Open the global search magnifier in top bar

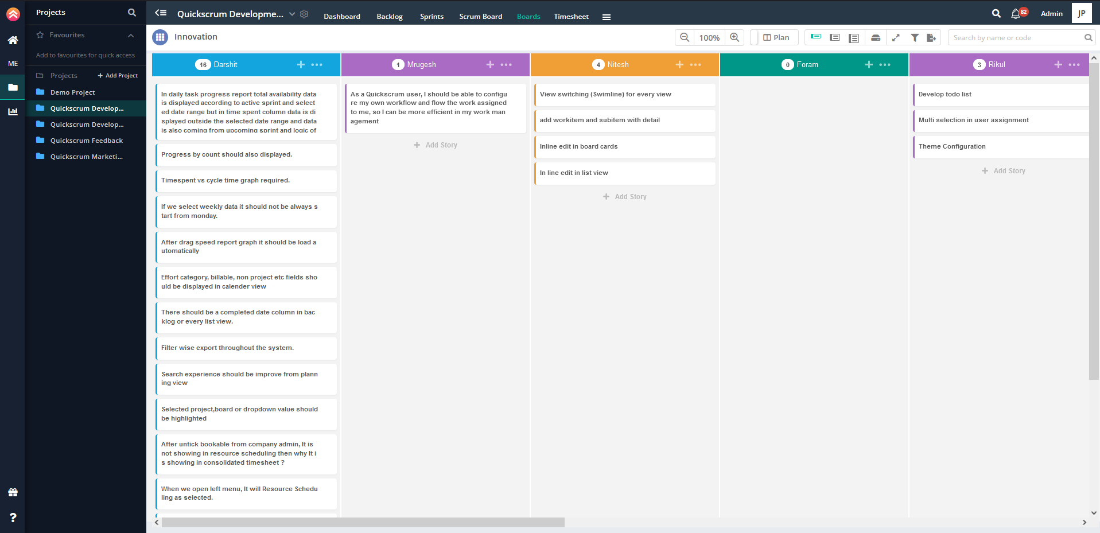[x=997, y=13]
